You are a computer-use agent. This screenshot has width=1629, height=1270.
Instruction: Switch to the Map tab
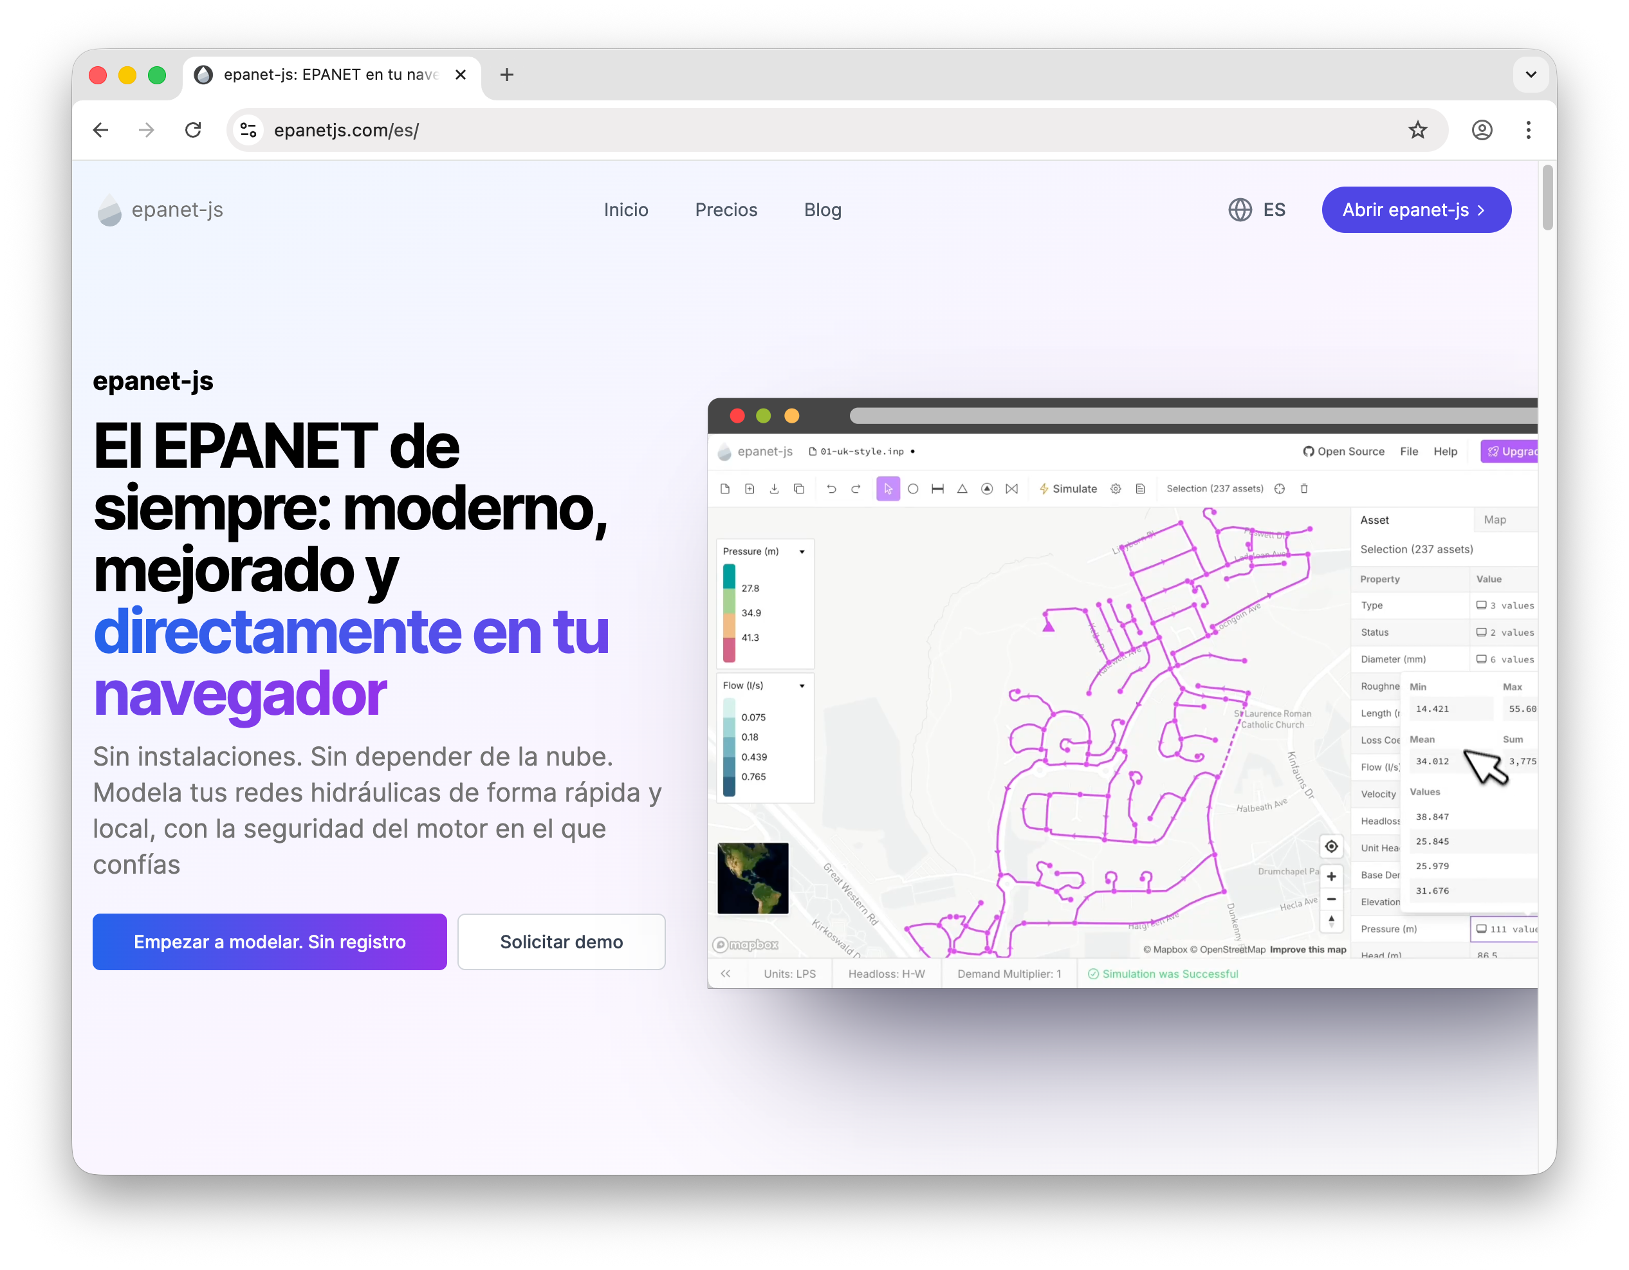coord(1495,519)
